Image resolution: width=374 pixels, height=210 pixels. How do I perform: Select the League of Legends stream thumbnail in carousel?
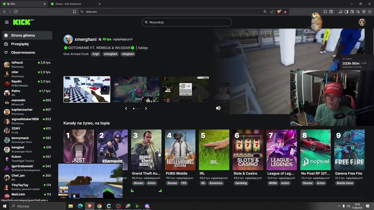pos(136,89)
